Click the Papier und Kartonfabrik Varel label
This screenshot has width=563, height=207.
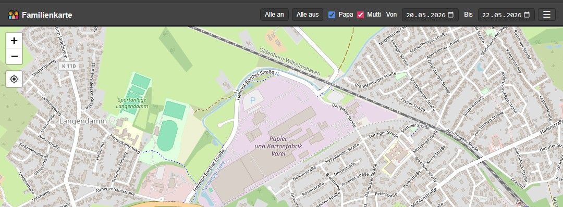point(278,146)
